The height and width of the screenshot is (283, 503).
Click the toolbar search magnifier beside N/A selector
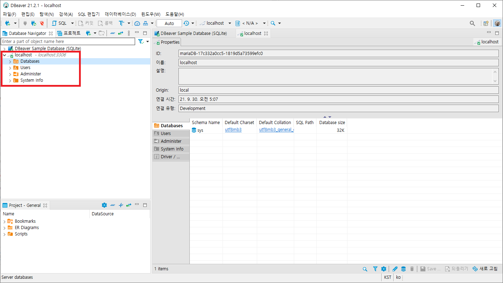pyautogui.click(x=273, y=23)
